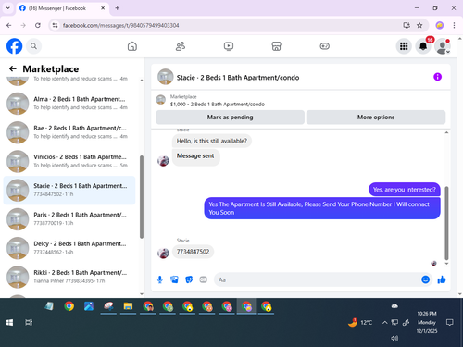Click the voice clip microphone icon

(160, 279)
